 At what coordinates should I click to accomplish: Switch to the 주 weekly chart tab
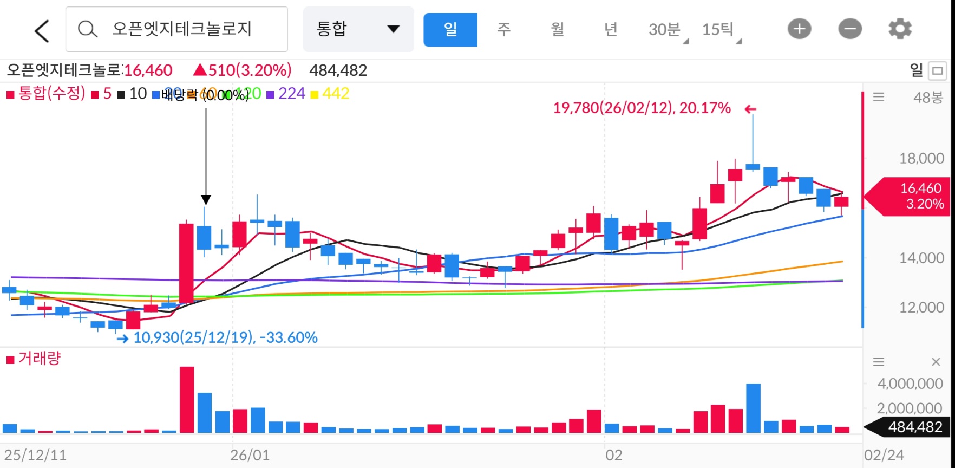[x=504, y=29]
